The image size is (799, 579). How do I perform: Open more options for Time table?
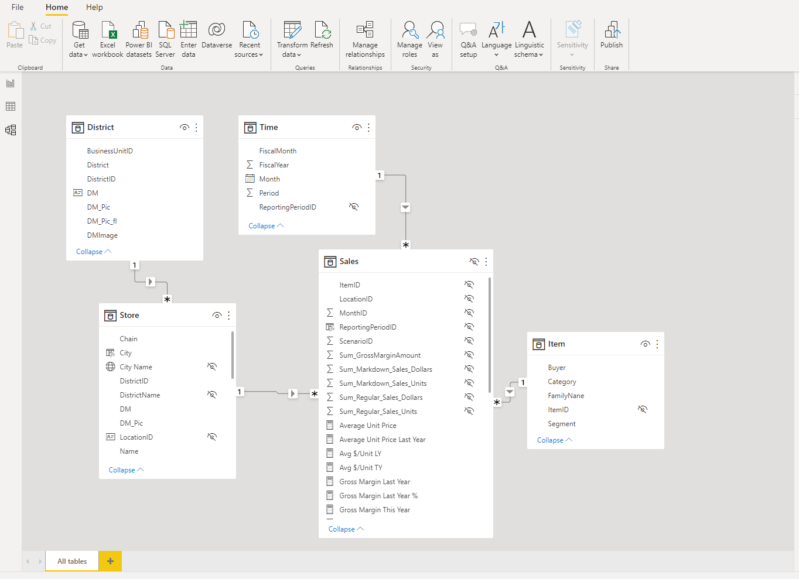[368, 128]
